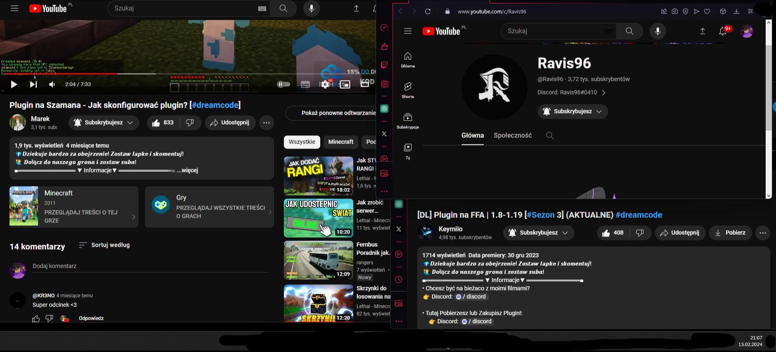776x352 pixels.
Task: Toggle the autoplay switch in the player
Action: [x=283, y=84]
